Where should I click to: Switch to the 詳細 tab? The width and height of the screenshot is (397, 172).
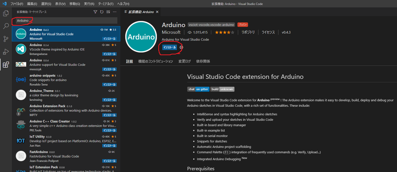tap(129, 62)
